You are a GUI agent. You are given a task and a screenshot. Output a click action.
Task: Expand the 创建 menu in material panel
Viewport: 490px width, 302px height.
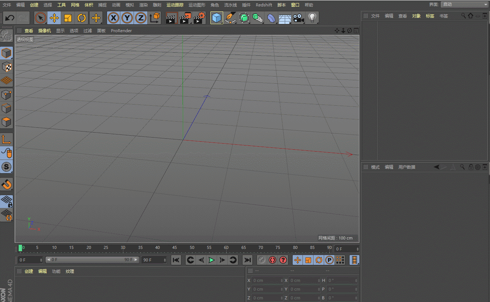click(x=29, y=271)
